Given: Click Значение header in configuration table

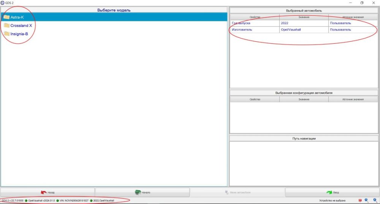Looking at the screenshot, I should [x=304, y=99].
